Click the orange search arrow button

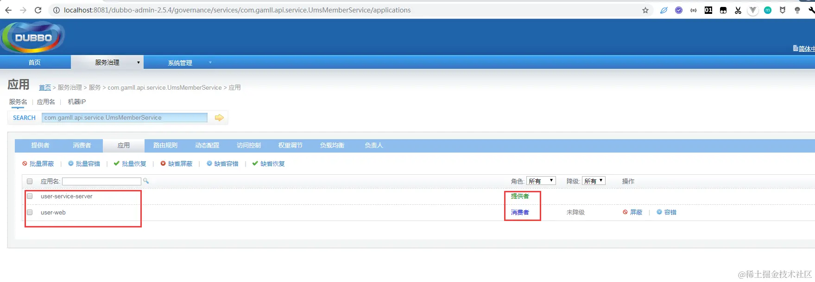click(219, 118)
